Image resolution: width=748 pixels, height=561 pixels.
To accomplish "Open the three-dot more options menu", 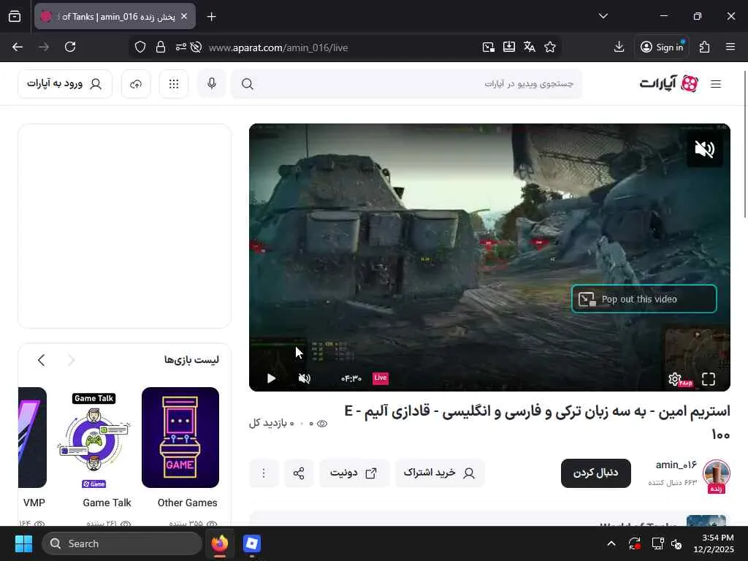I will 263,473.
